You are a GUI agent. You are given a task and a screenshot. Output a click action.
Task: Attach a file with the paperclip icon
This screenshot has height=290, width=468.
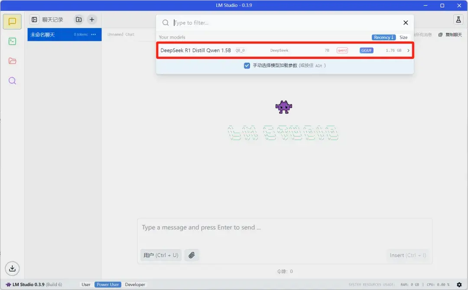click(192, 255)
